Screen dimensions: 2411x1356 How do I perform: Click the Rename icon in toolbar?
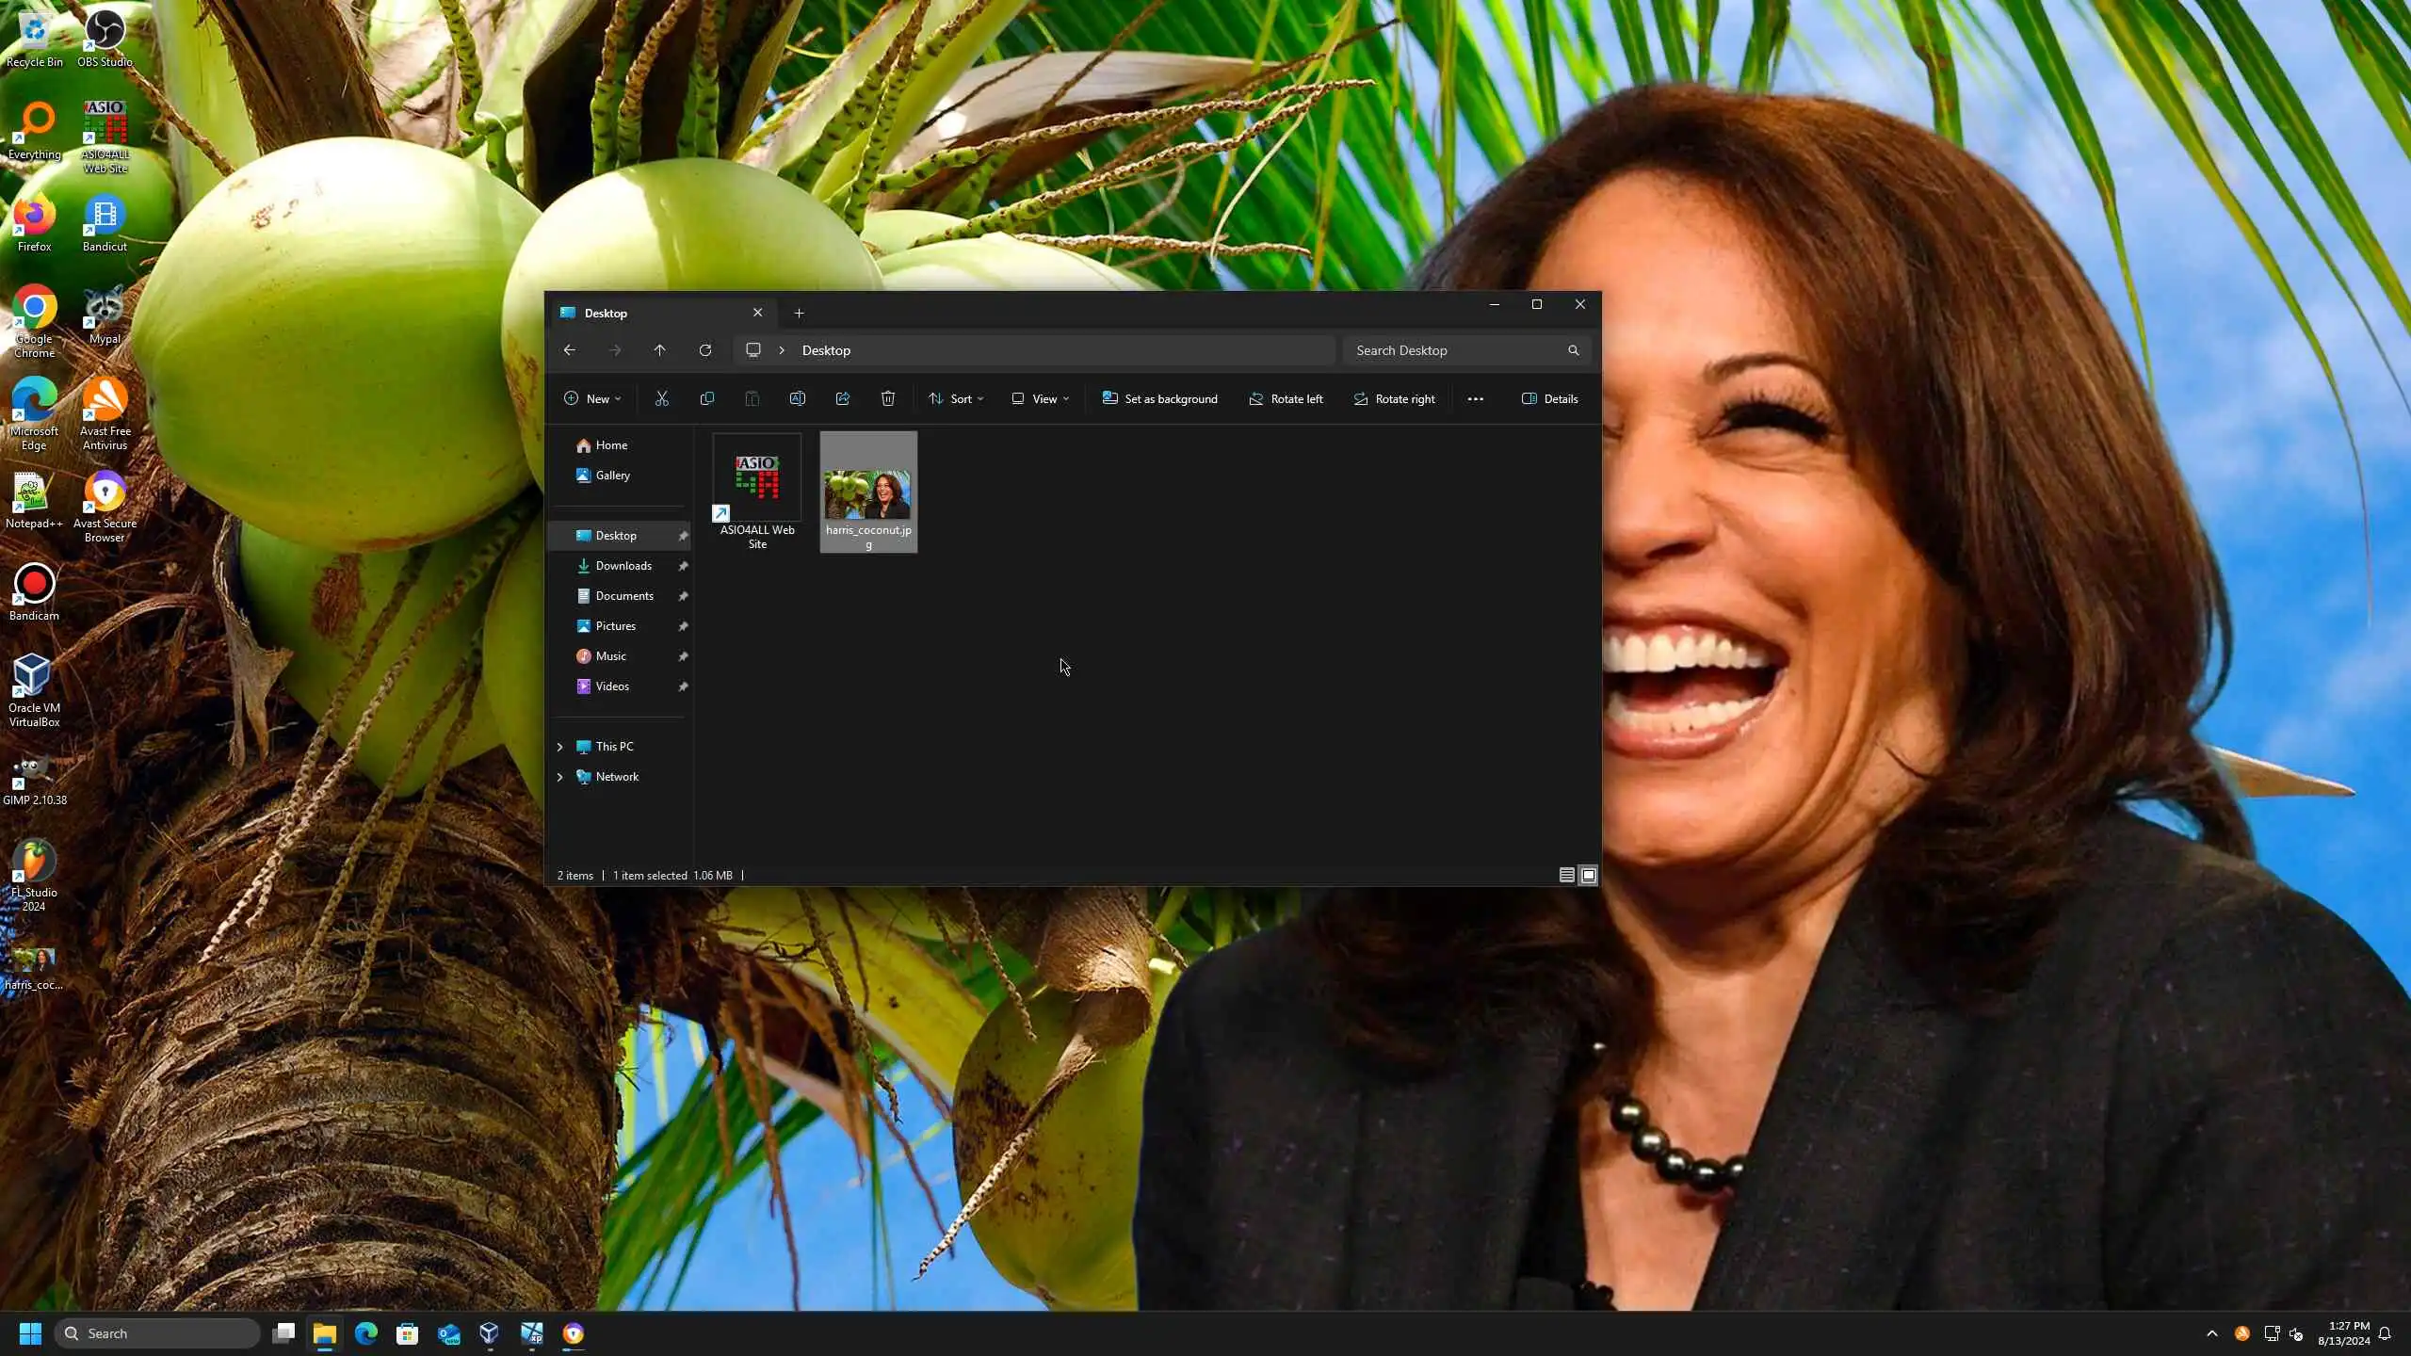(x=797, y=398)
